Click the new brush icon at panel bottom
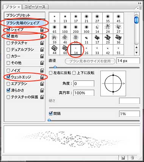The image size is (144, 162). pos(123,158)
